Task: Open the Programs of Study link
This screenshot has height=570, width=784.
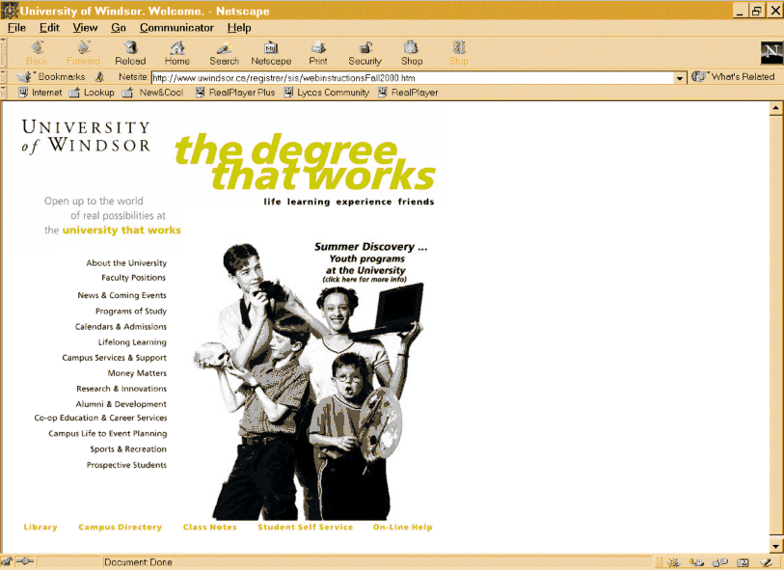Action: [130, 312]
